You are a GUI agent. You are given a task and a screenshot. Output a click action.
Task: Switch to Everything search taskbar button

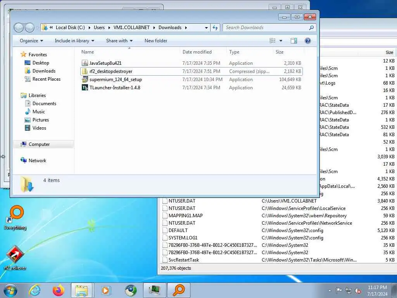178,290
